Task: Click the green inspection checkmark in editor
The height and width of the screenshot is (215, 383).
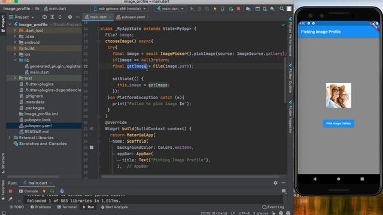Action: pyautogui.click(x=283, y=25)
